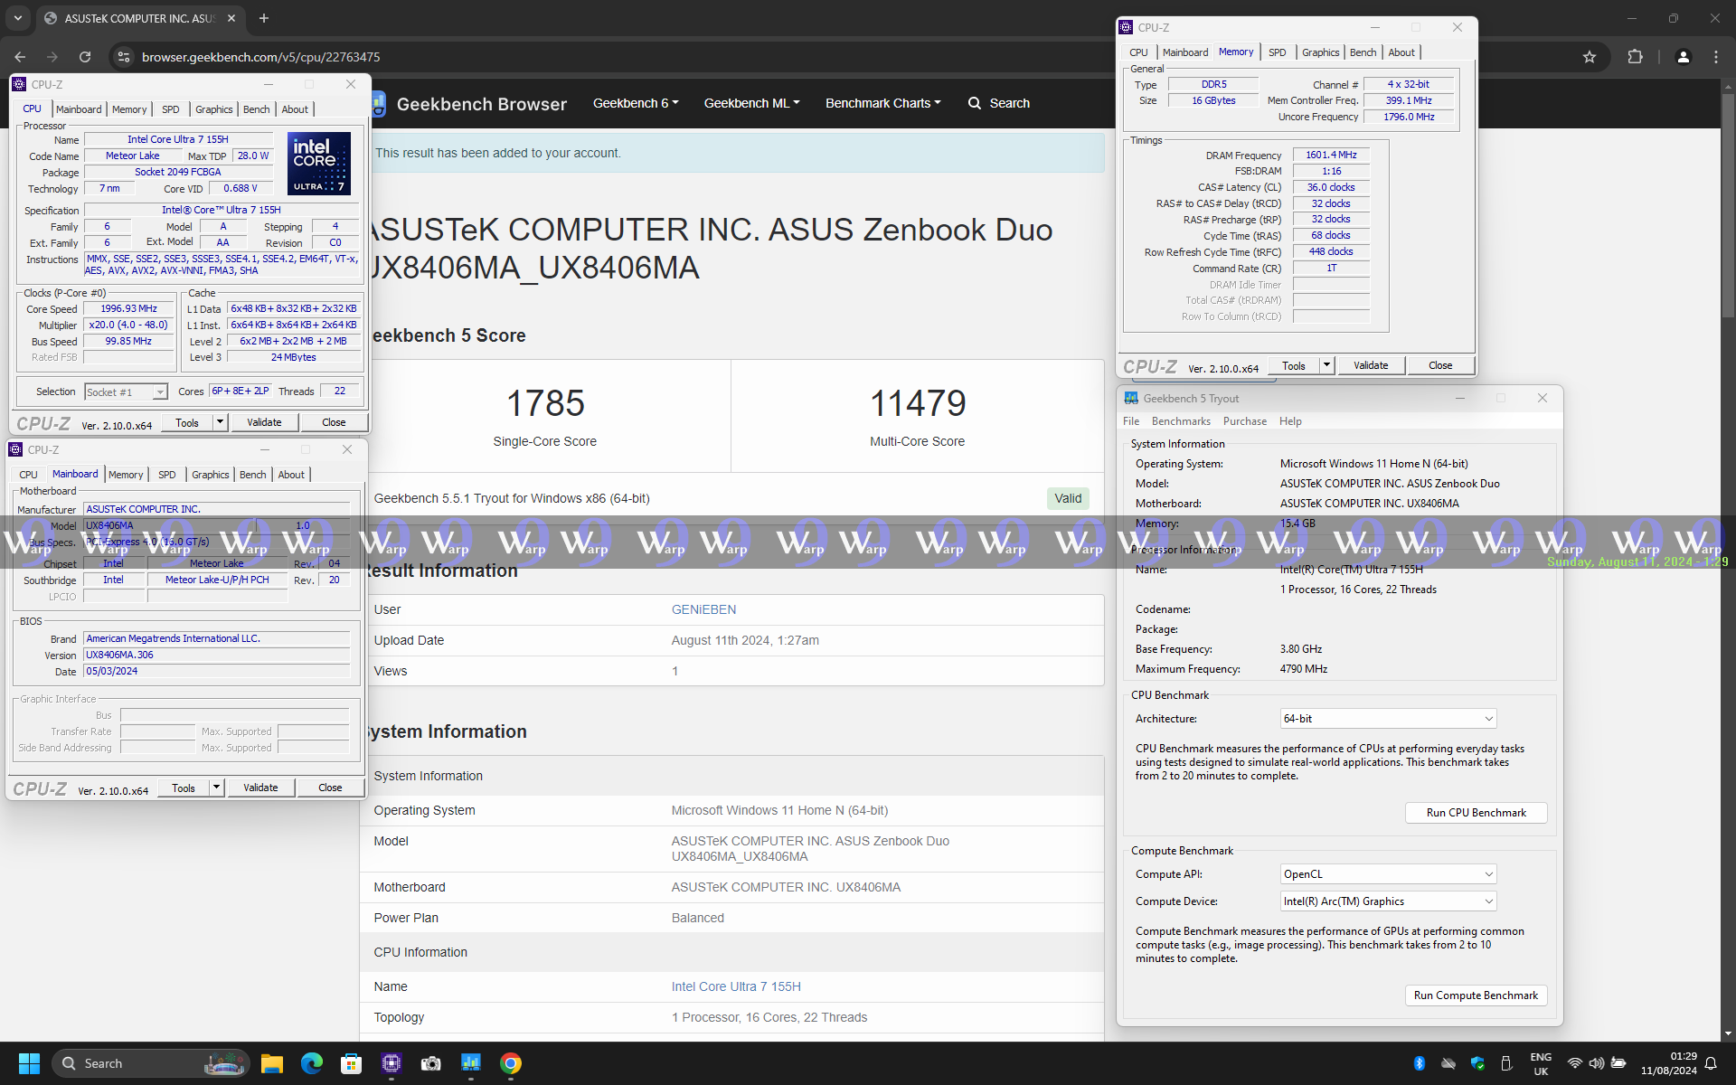Open the Chrome extensions puzzle icon
This screenshot has height=1085, width=1736.
(x=1635, y=57)
